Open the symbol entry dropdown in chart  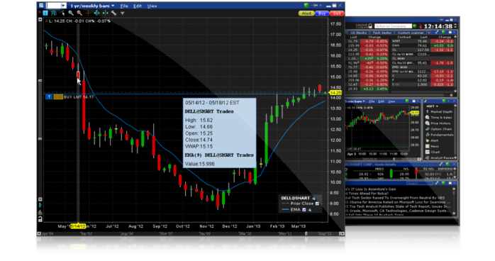click(x=63, y=6)
